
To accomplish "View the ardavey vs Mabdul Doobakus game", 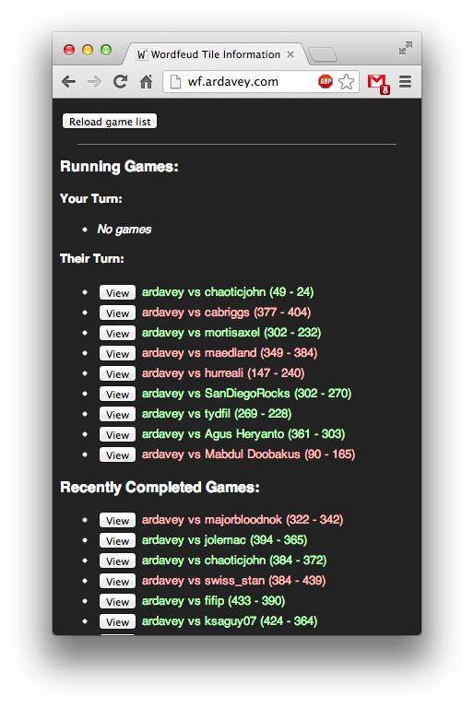I will [x=117, y=455].
